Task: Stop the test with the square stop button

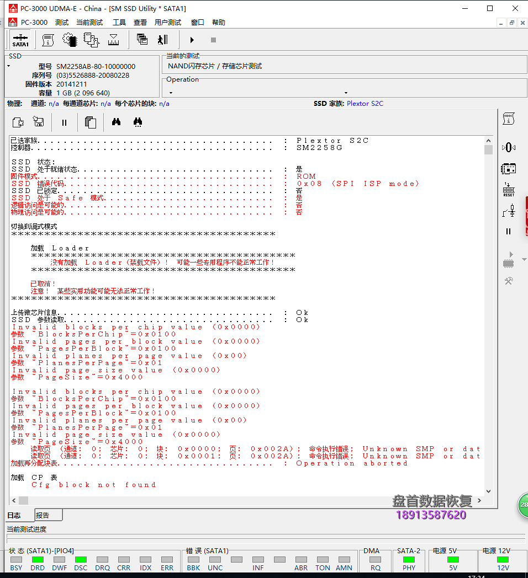Action: 213,40
